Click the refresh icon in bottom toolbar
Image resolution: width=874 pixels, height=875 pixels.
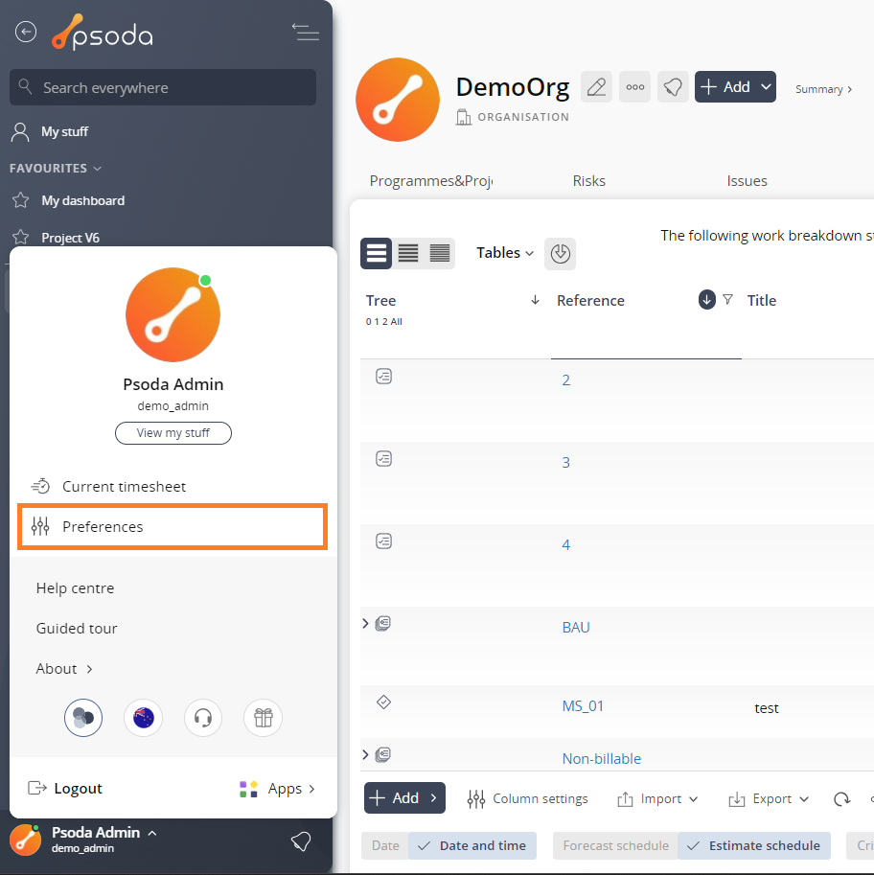[842, 799]
